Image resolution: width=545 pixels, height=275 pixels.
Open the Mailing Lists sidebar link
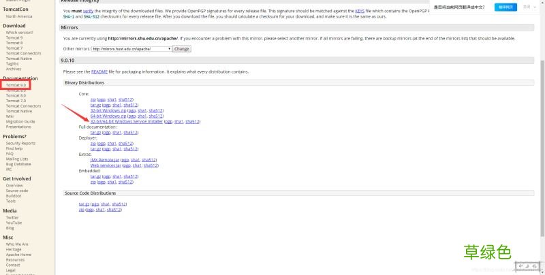(x=18, y=159)
